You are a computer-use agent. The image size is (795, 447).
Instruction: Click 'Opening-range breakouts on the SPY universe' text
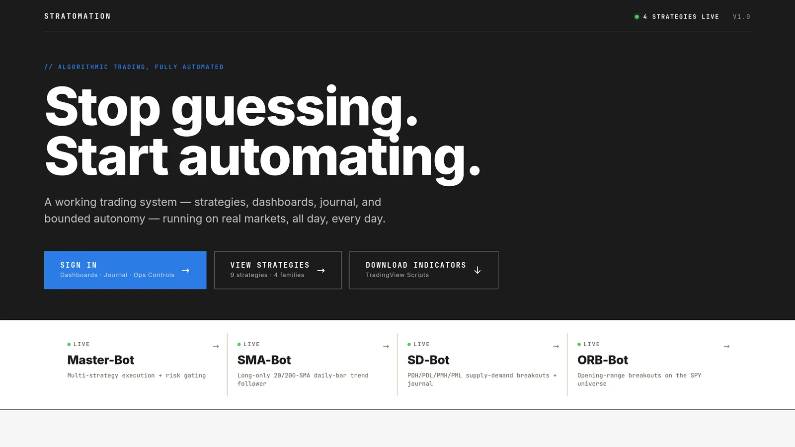click(x=639, y=379)
